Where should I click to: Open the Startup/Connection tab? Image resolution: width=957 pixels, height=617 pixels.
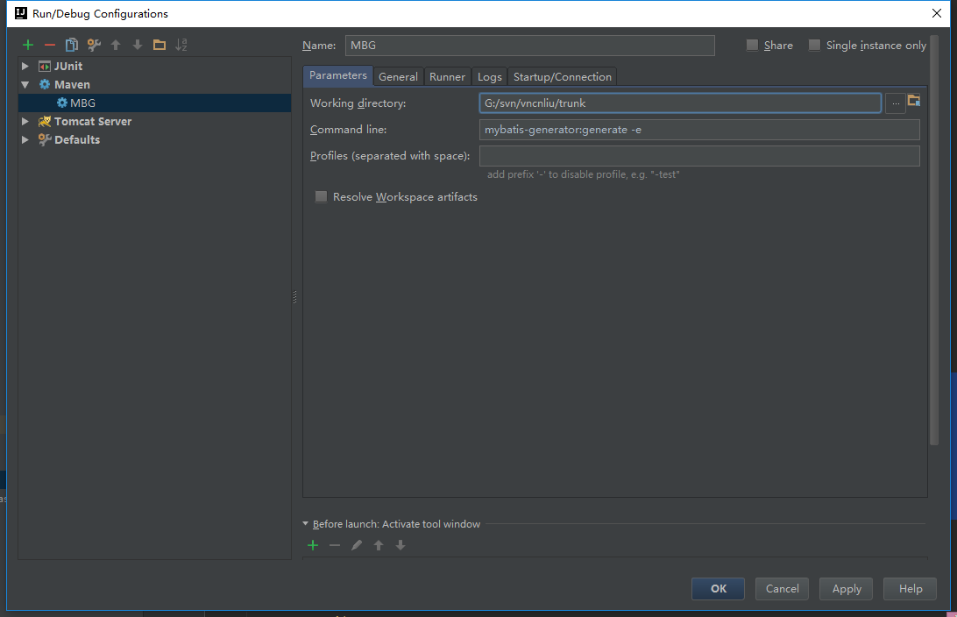[x=562, y=77]
